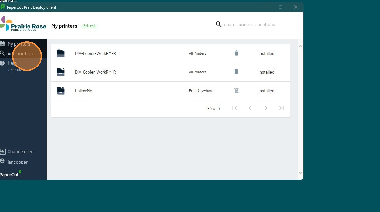Image resolution: width=380 pixels, height=212 pixels.
Task: Click the Refresh link
Action: [x=89, y=26]
